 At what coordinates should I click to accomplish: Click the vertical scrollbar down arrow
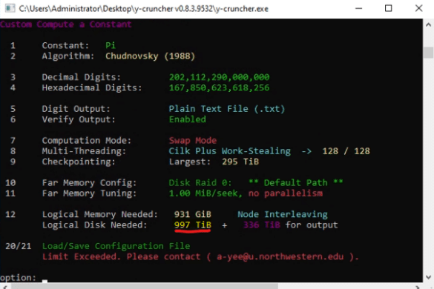point(429,277)
